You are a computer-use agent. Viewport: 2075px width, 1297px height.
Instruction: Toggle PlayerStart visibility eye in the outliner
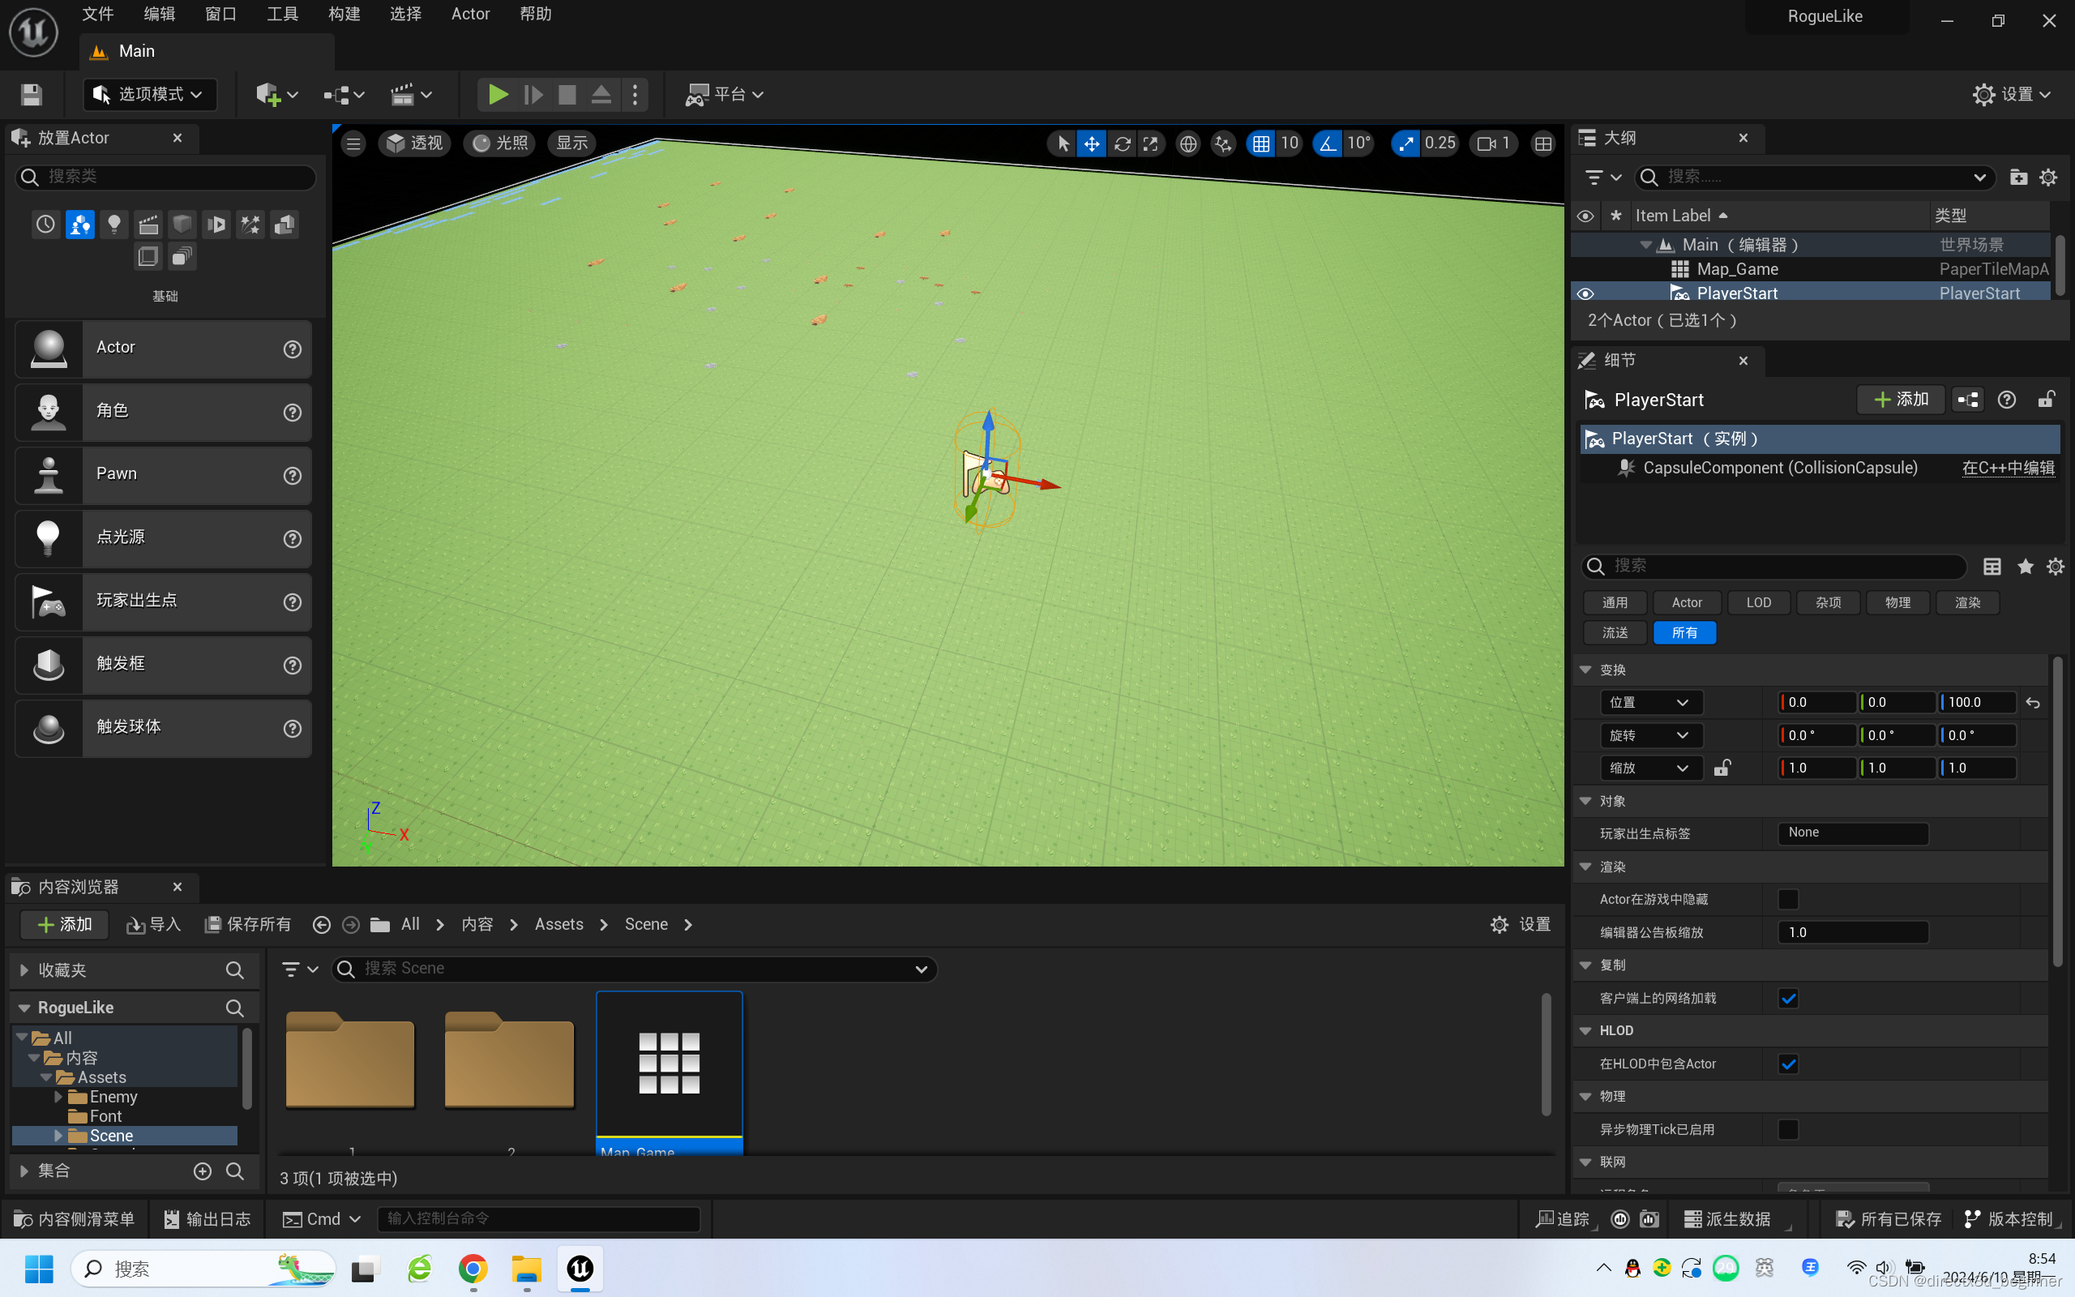(x=1585, y=293)
